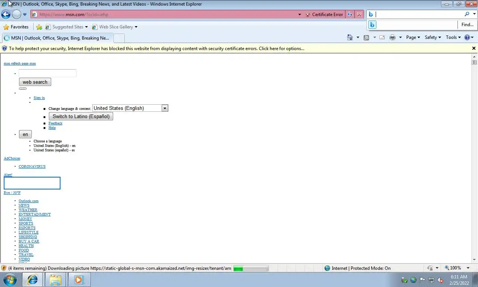
Task: Go to the NEWS section link
Action: (24, 206)
